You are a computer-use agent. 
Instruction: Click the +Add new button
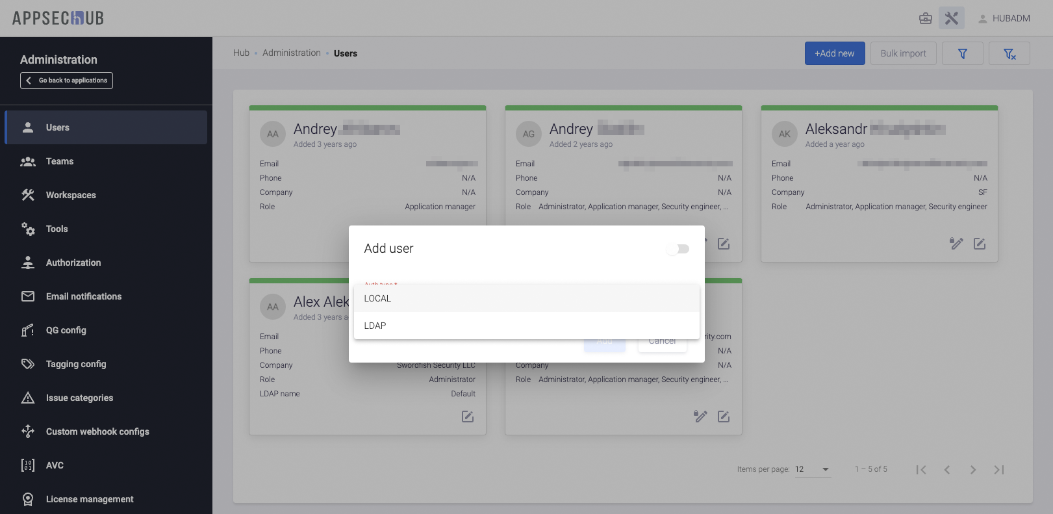[x=835, y=53]
